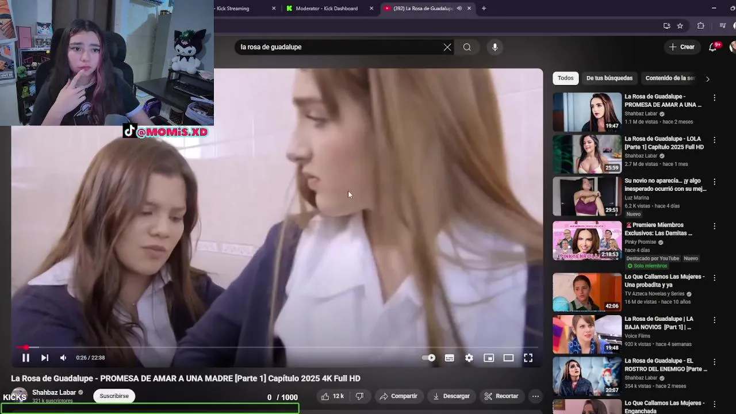The image size is (736, 414).
Task: Pause the video playback
Action: [26, 358]
